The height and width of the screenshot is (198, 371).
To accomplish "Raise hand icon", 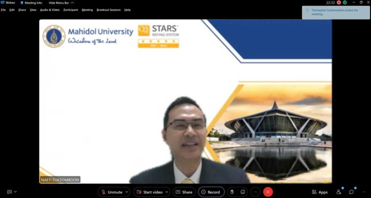I will click(x=232, y=192).
